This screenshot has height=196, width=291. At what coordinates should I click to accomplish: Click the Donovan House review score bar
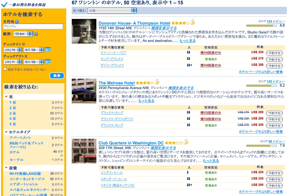click(x=262, y=25)
